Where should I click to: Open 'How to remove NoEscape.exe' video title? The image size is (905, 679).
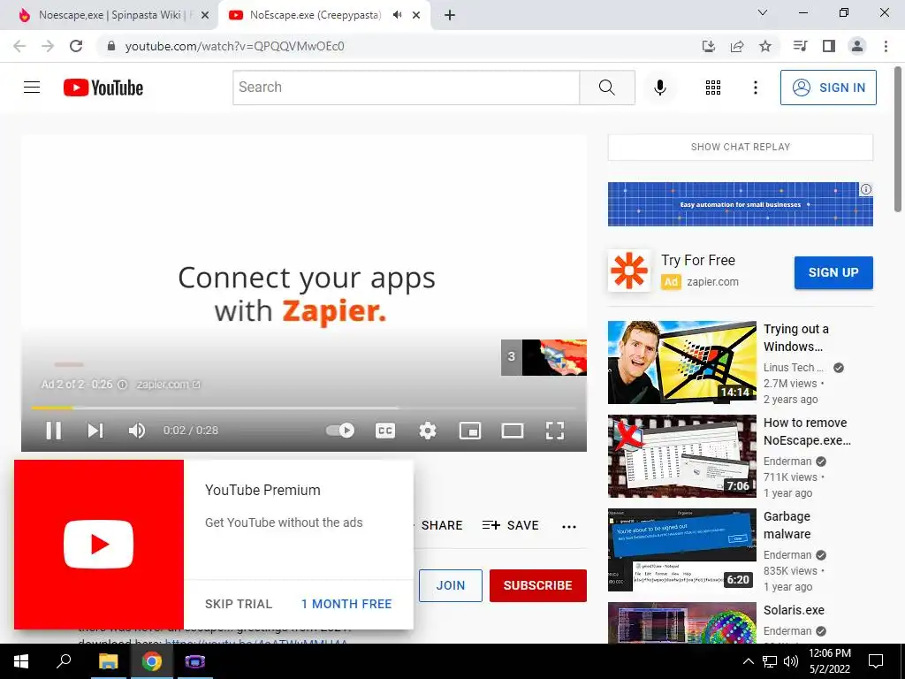[807, 431]
